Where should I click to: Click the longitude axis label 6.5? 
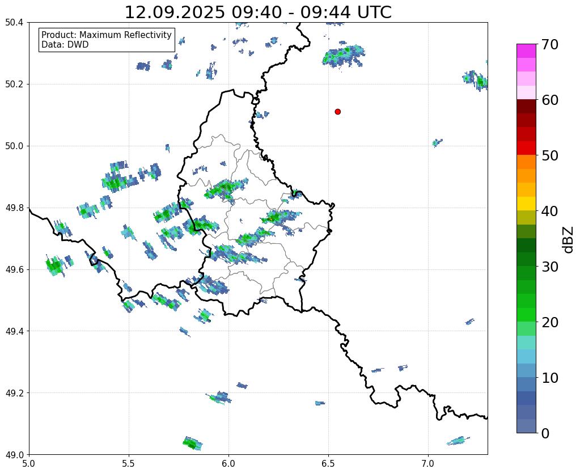click(328, 463)
